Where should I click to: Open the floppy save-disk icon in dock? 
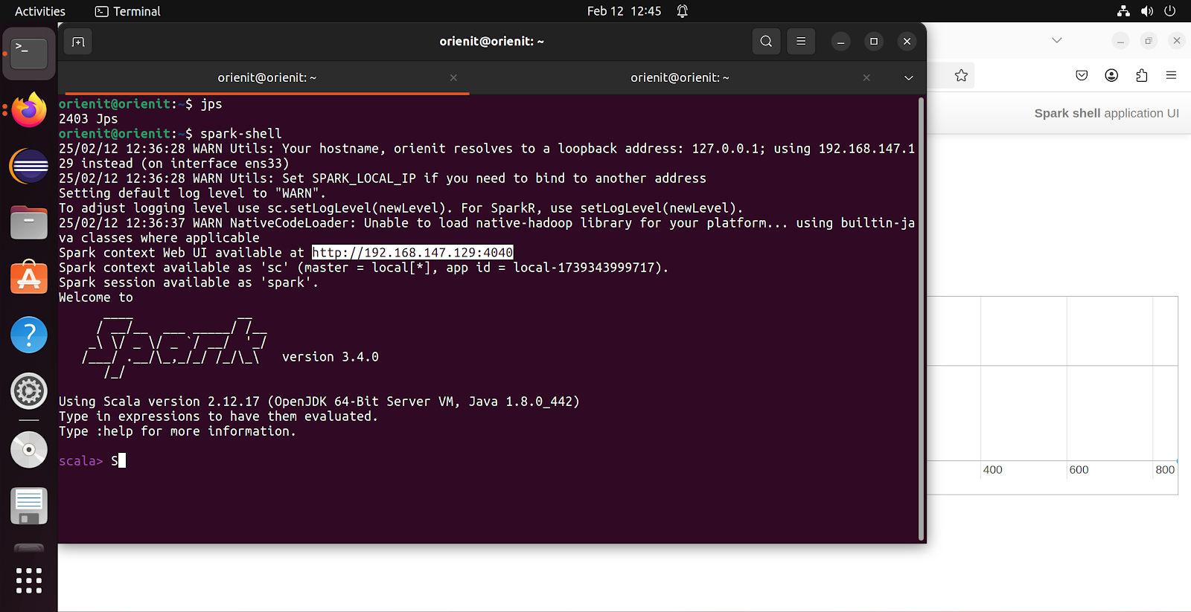tap(29, 506)
